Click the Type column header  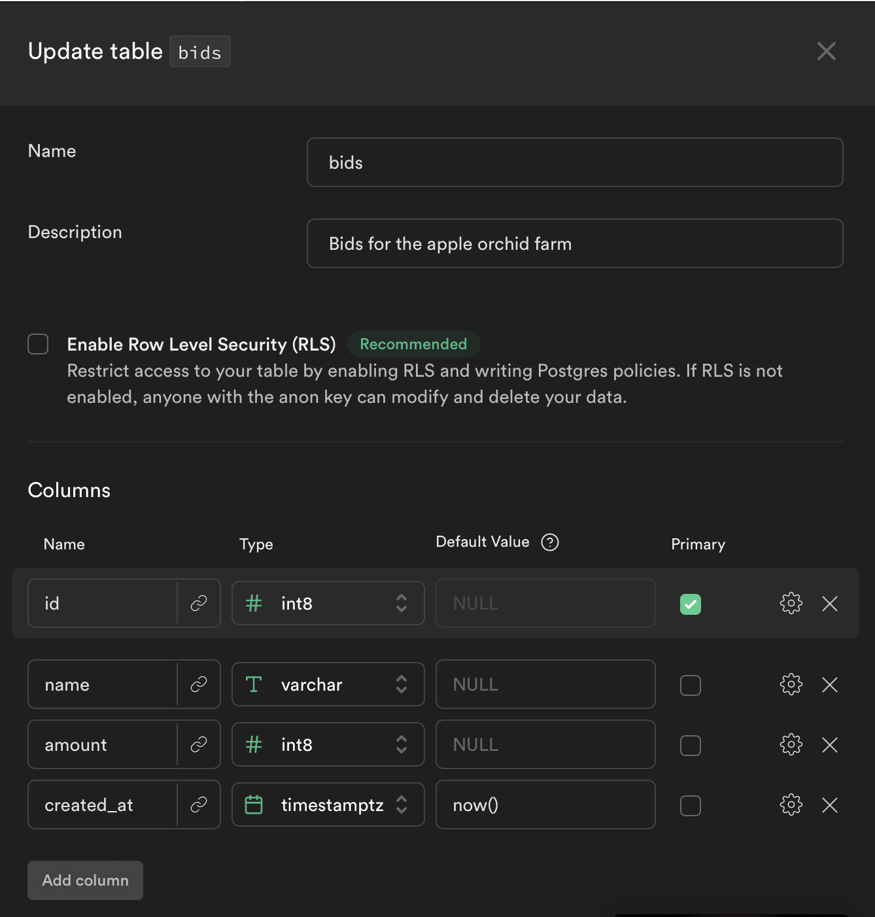coord(256,544)
